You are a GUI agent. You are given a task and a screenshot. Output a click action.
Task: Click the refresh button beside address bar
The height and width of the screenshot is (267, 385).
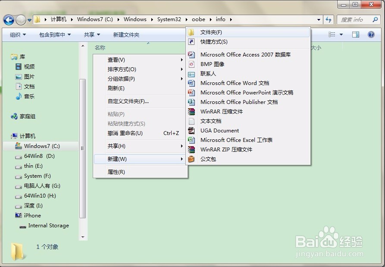click(329, 19)
